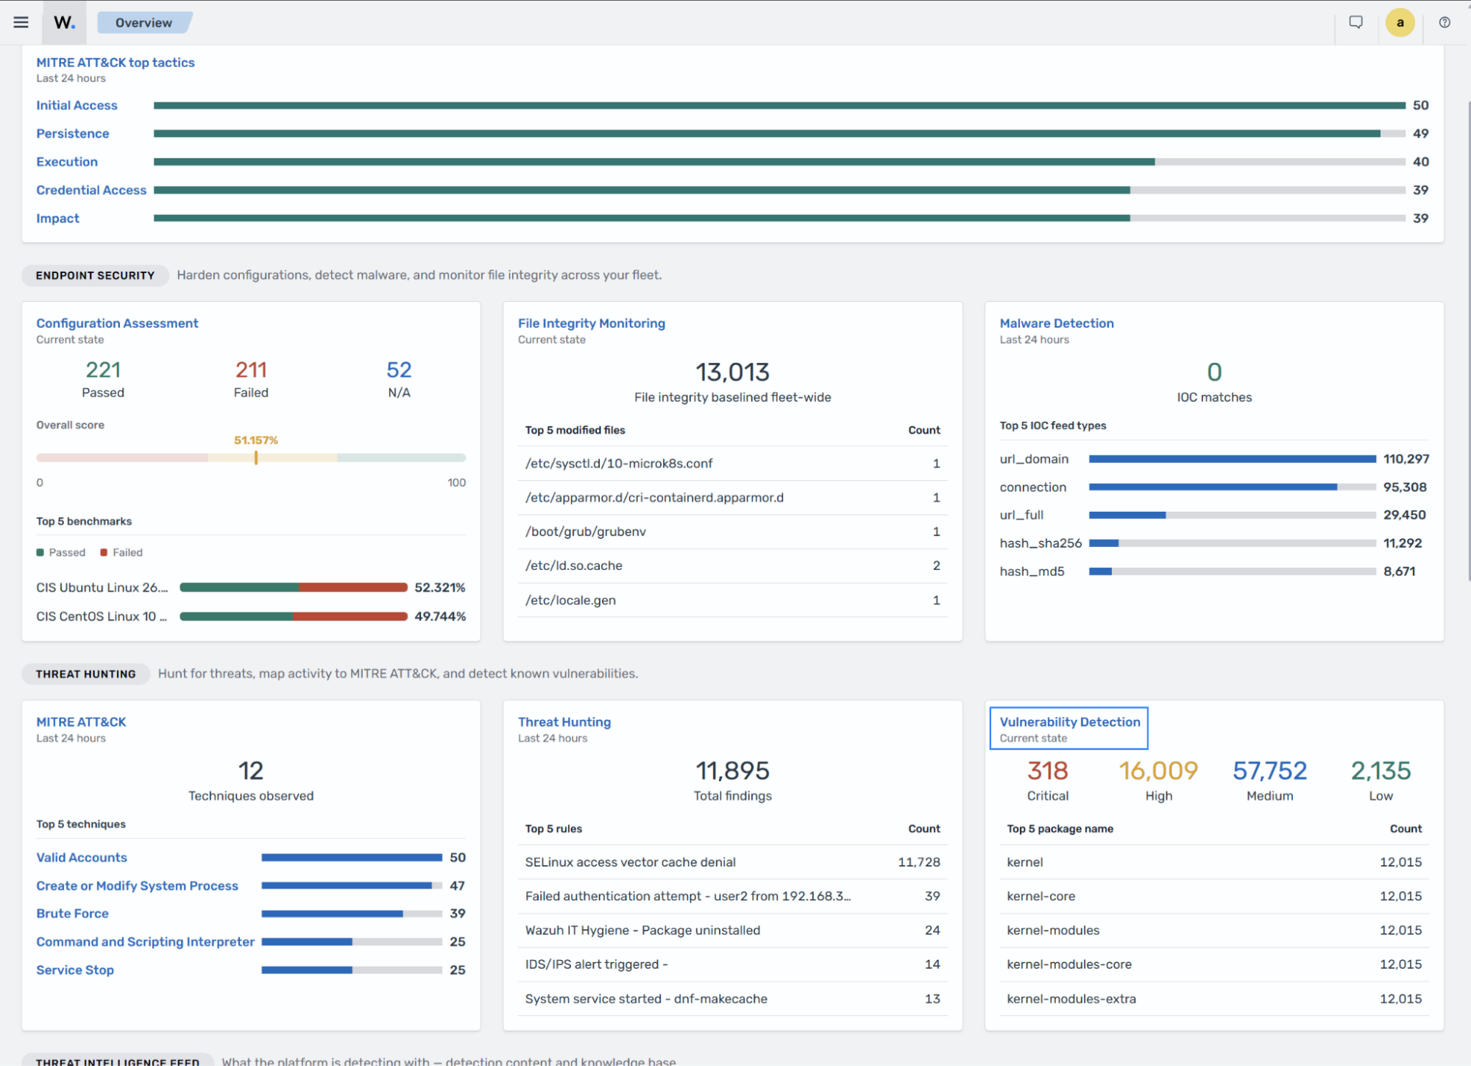Select the kernel-modules-core package row

[x=1214, y=964]
